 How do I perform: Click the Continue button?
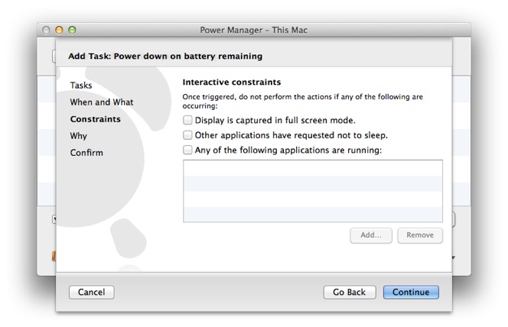(x=411, y=292)
